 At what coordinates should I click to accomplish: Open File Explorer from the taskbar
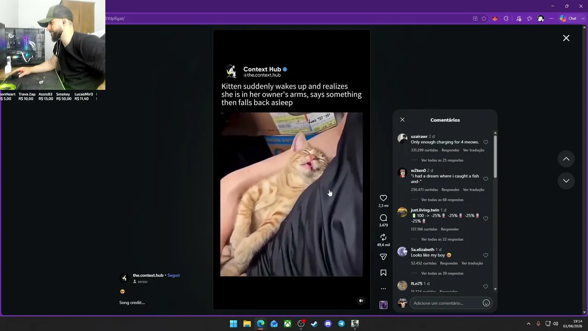click(247, 324)
